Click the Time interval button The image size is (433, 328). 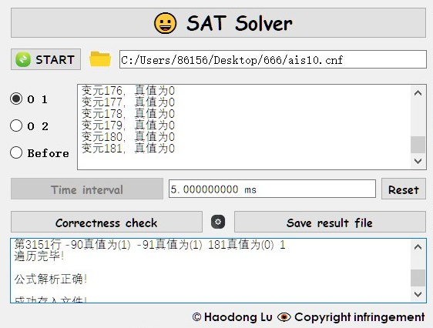(87, 189)
